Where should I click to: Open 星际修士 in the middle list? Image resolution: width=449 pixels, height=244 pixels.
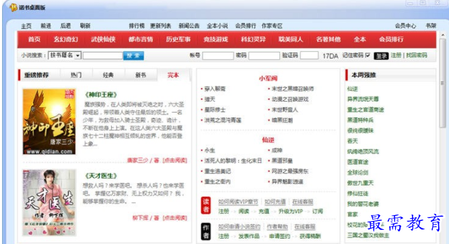click(215, 110)
